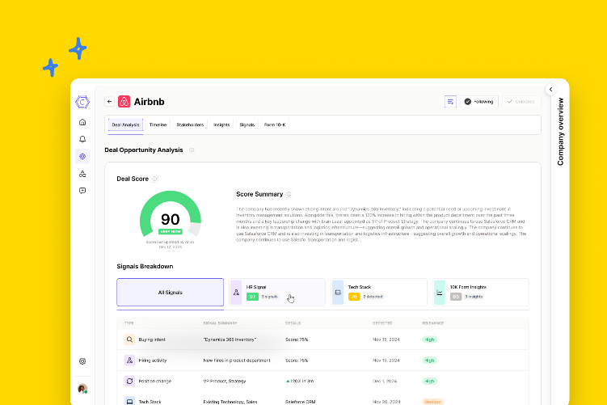Click info icon next to Deal Score
This screenshot has width=607, height=405.
155,179
